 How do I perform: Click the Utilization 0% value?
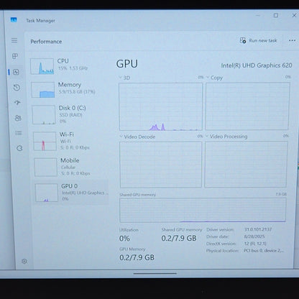pyautogui.click(x=124, y=239)
